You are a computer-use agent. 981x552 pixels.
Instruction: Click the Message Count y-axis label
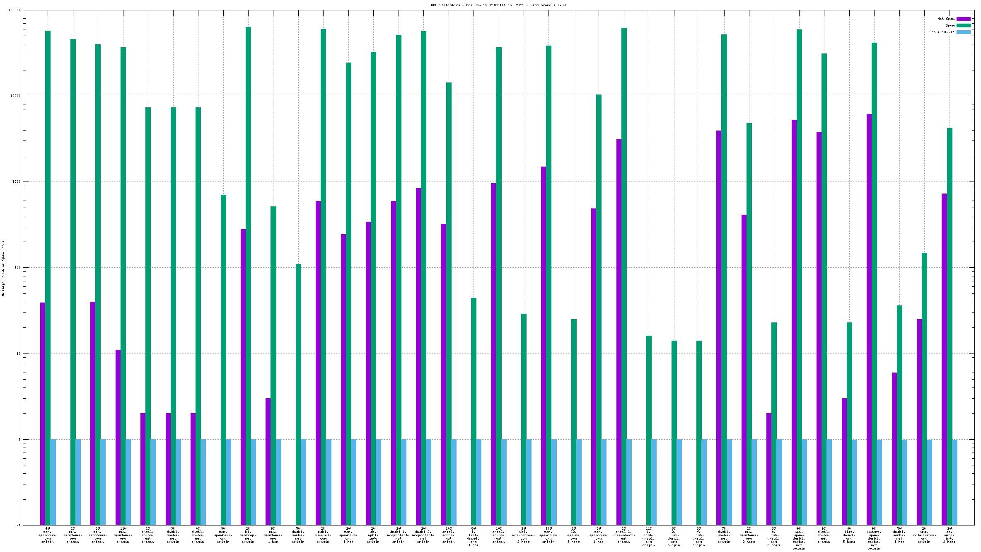[x=3, y=268]
